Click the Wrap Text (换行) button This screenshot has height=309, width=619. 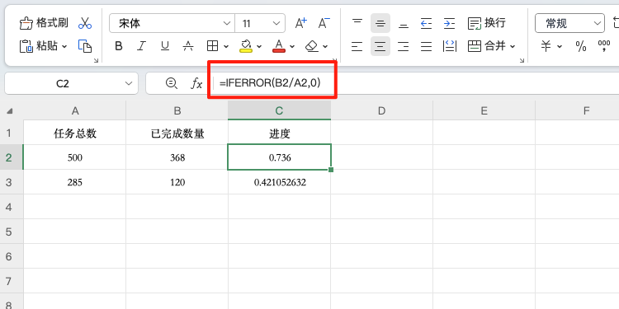487,23
